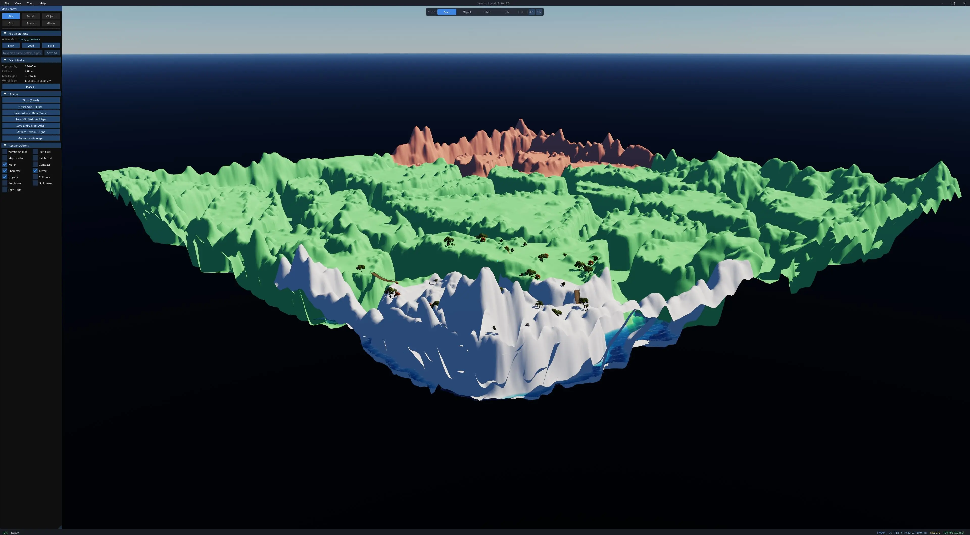The height and width of the screenshot is (535, 970).
Task: Disable the Character checkbox
Action: coord(5,171)
